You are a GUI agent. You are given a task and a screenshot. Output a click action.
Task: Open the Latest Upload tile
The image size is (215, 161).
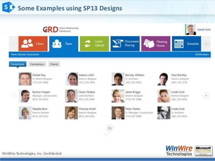[94, 44]
